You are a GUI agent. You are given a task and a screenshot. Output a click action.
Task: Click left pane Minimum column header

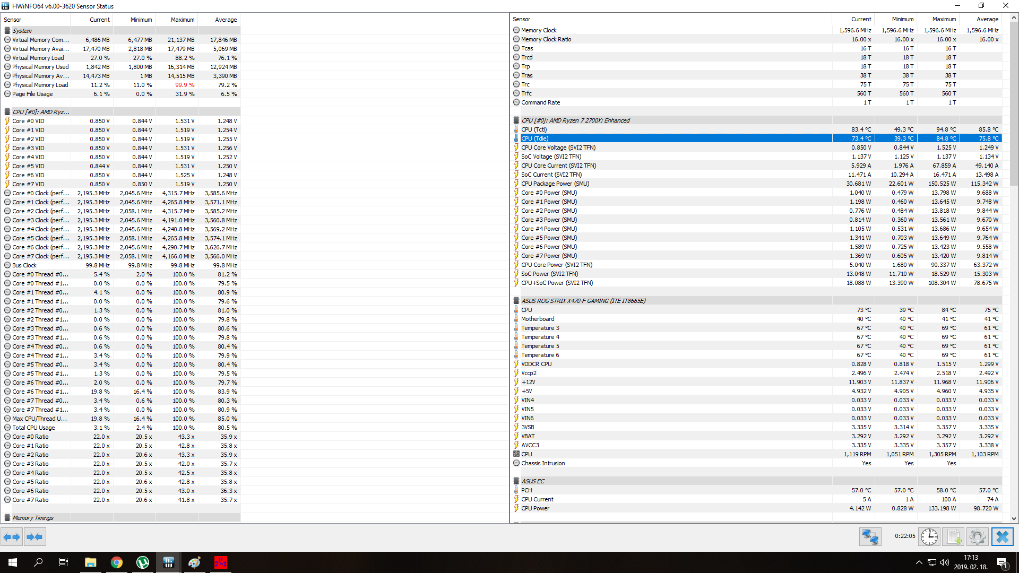(134, 20)
